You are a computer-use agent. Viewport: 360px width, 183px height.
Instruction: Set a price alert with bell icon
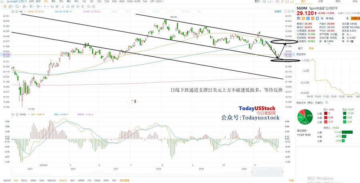(347, 18)
